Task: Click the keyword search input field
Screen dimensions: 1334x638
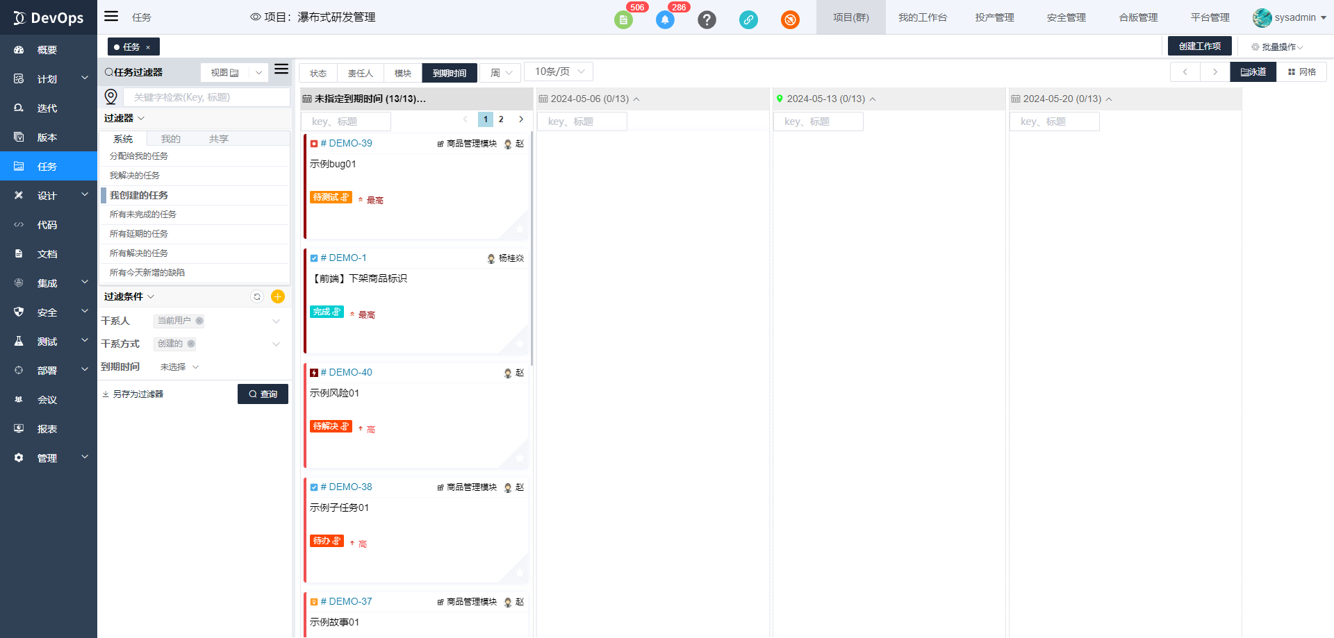Action: [x=206, y=97]
